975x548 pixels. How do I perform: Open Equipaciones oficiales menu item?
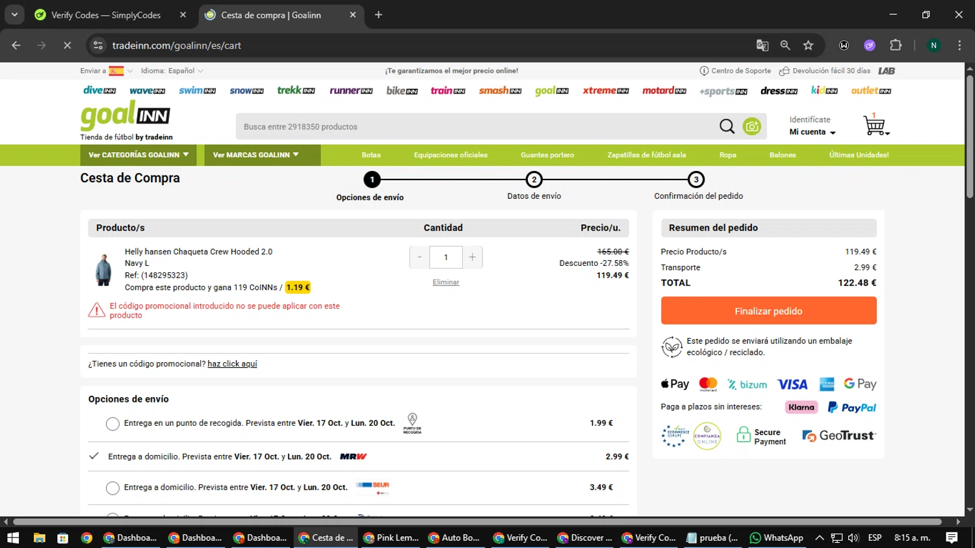[x=450, y=155]
